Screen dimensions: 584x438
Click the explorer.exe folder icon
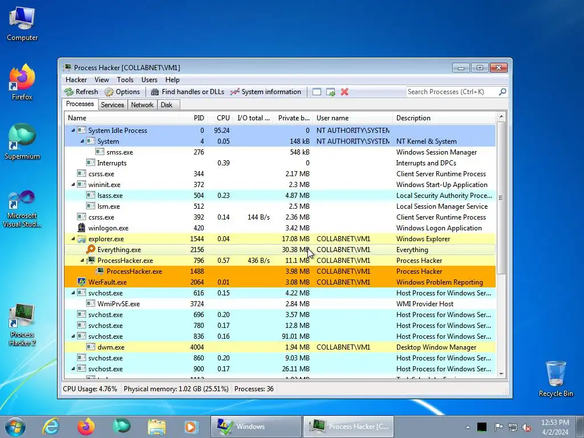(81, 239)
